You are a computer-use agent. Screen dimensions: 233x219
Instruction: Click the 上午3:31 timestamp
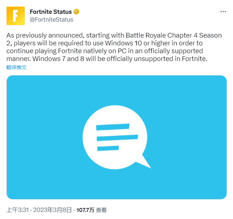(17, 210)
